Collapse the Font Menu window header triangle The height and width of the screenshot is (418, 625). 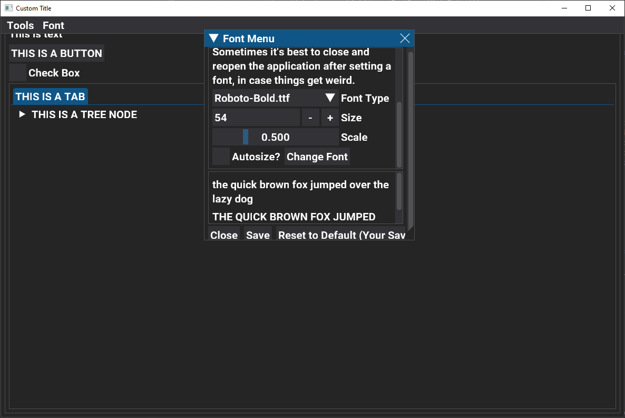(x=213, y=38)
